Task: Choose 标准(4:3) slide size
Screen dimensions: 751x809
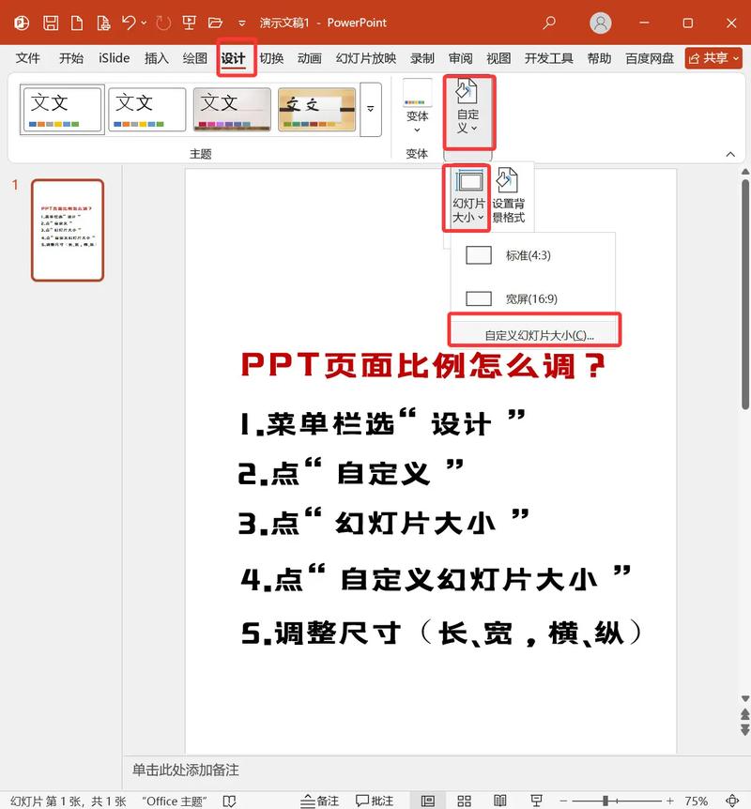Action: coord(532,255)
